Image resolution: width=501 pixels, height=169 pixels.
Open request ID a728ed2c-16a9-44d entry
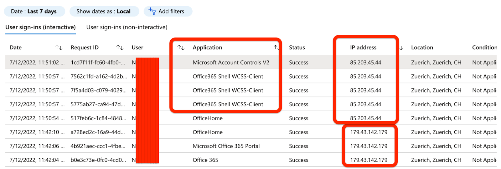coord(98,132)
